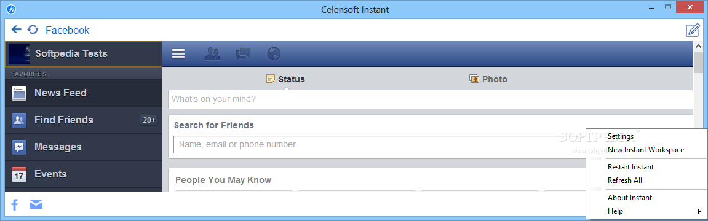Open friend requests icon
The width and height of the screenshot is (708, 221).
(213, 54)
